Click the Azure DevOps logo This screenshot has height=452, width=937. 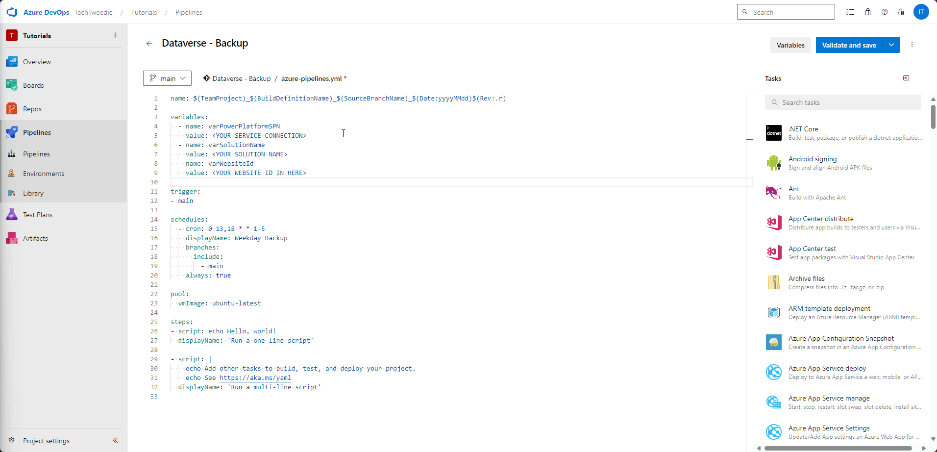(x=12, y=12)
